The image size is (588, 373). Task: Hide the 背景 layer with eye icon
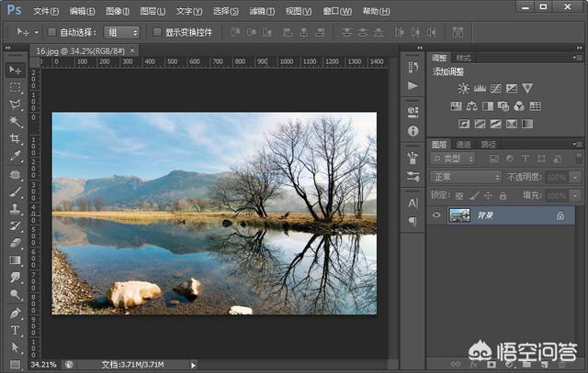coord(437,215)
